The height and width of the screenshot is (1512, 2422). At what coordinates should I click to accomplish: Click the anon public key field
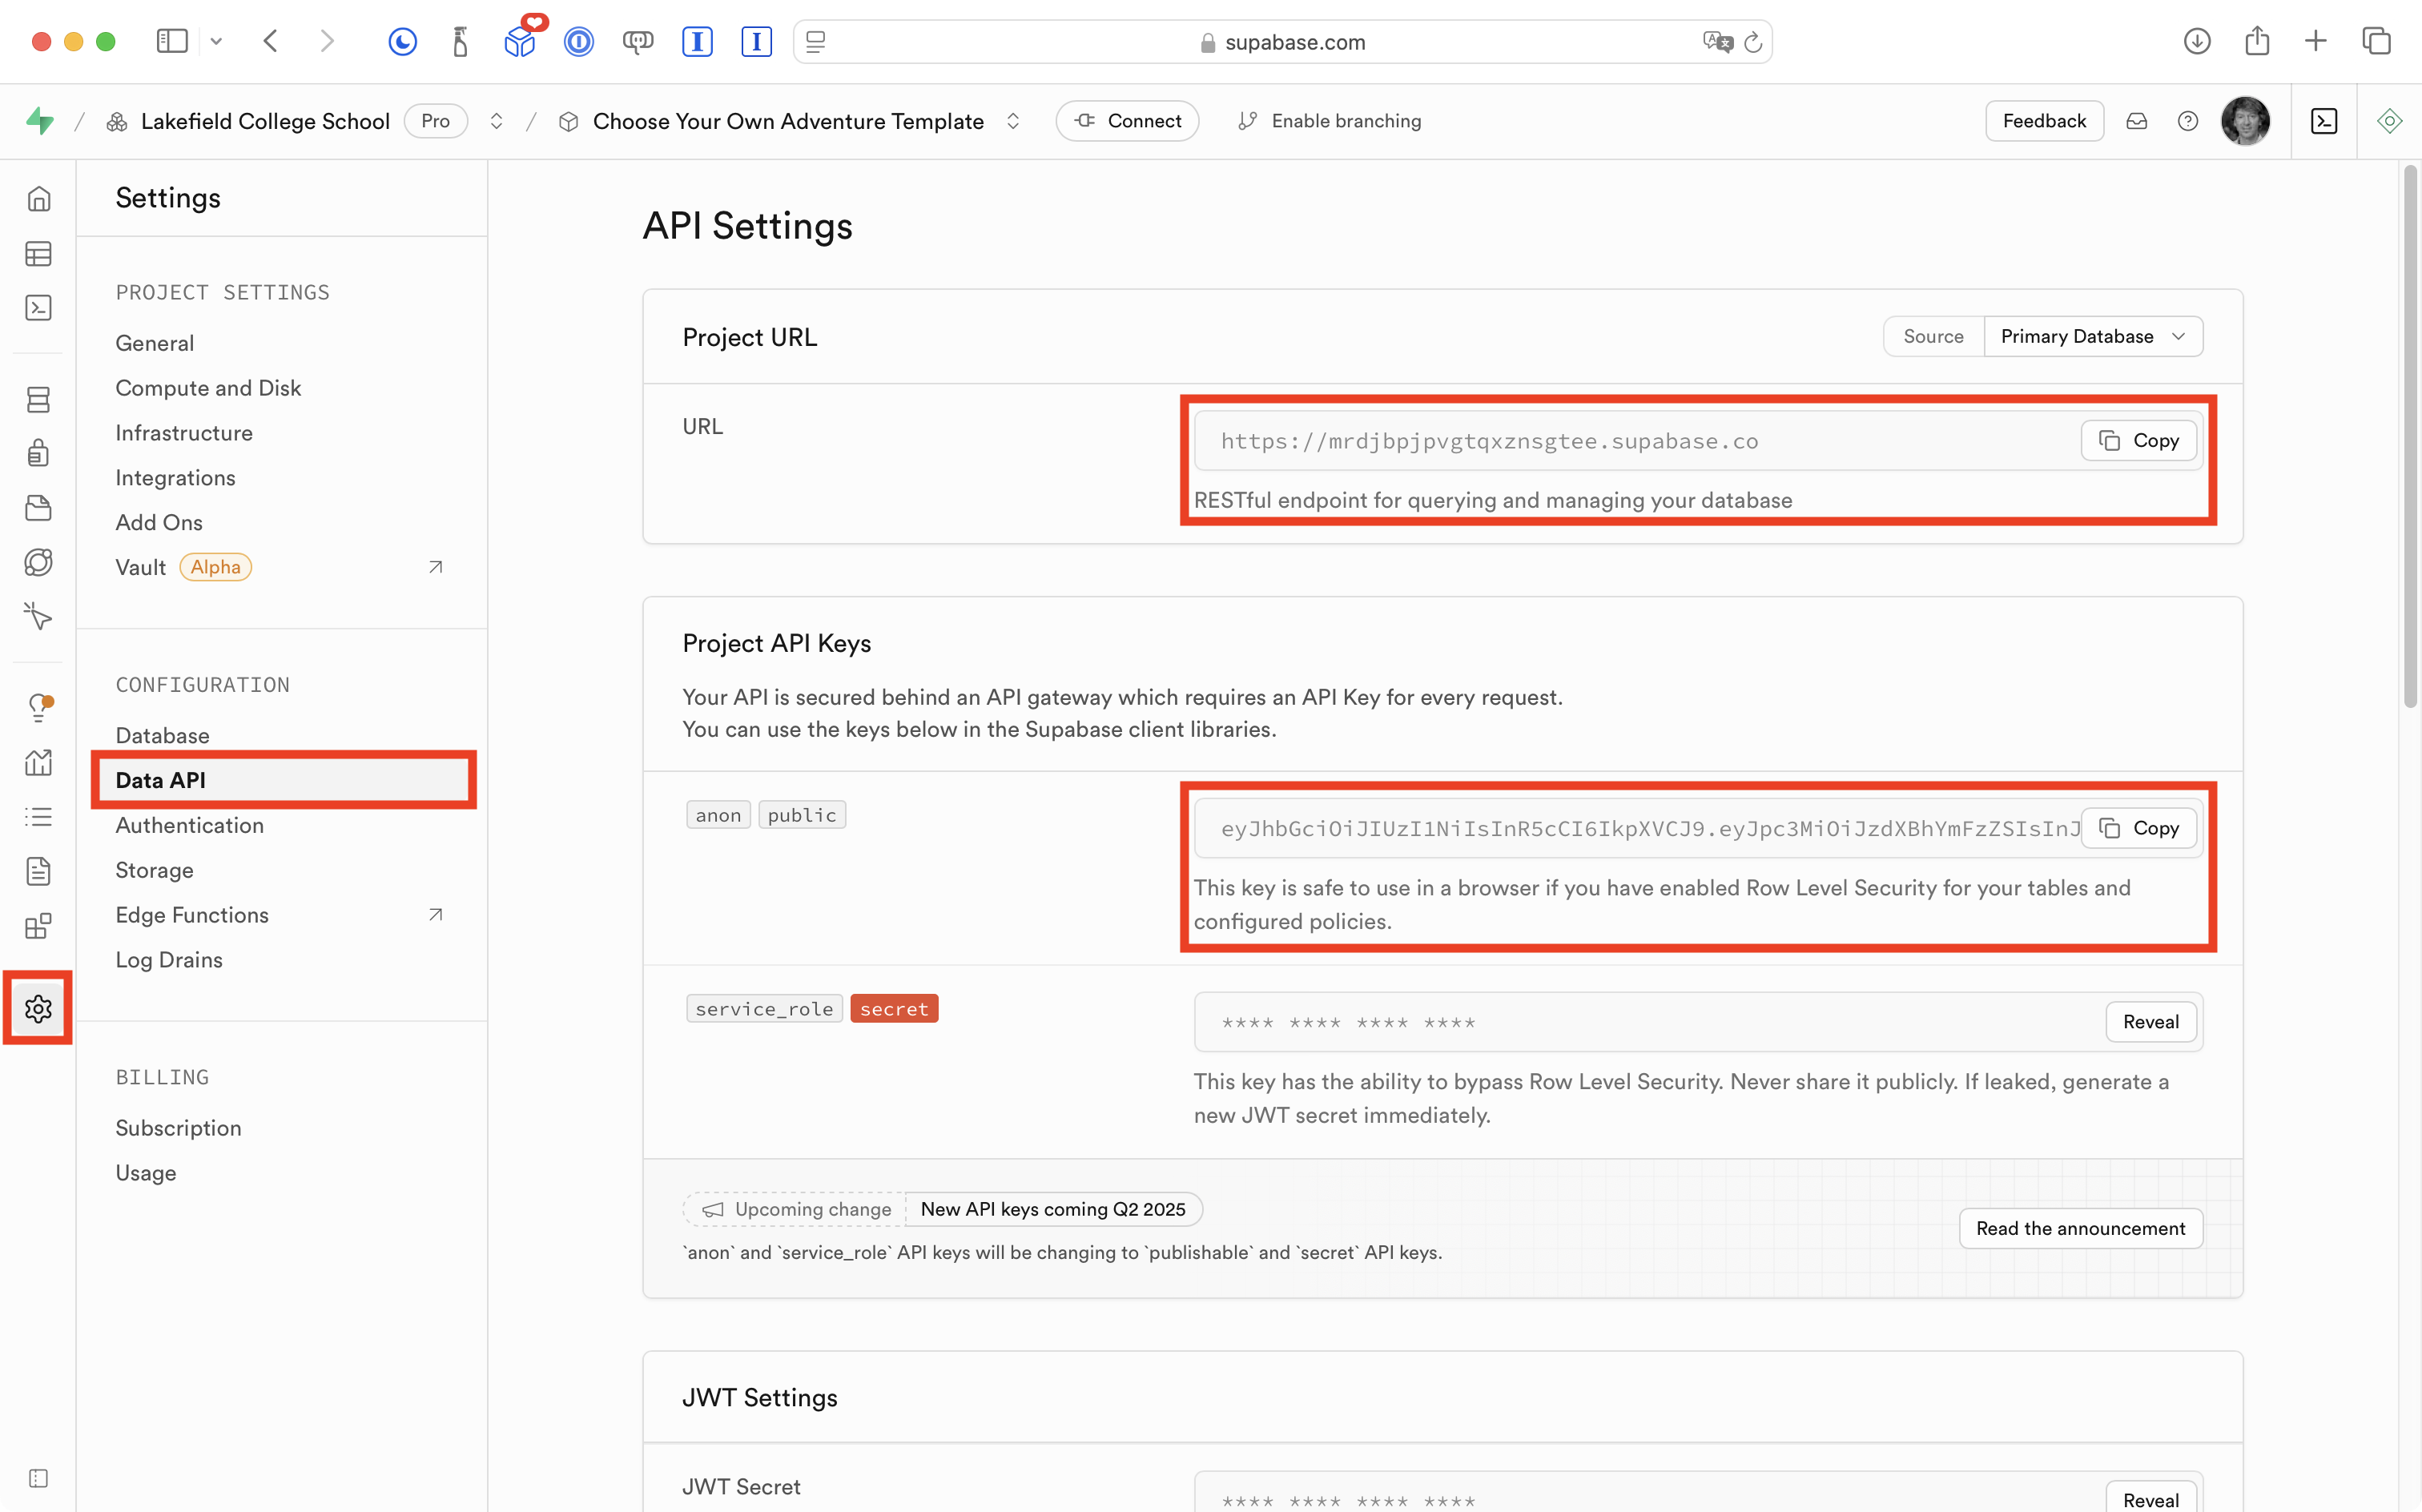1640,828
